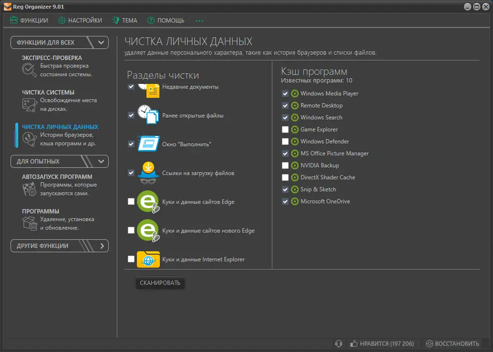This screenshot has width=493, height=352.
Task: Click the download links masked icon
Action: coord(148,173)
